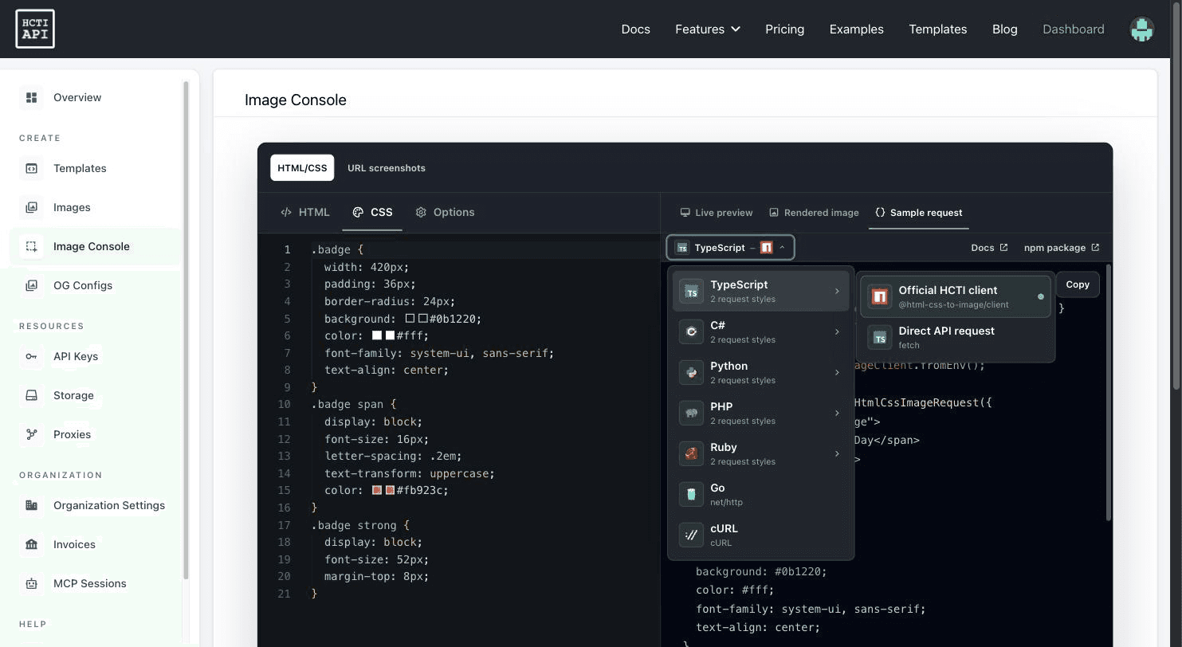The width and height of the screenshot is (1182, 647).
Task: Click the Templates sidebar icon
Action: (x=32, y=168)
